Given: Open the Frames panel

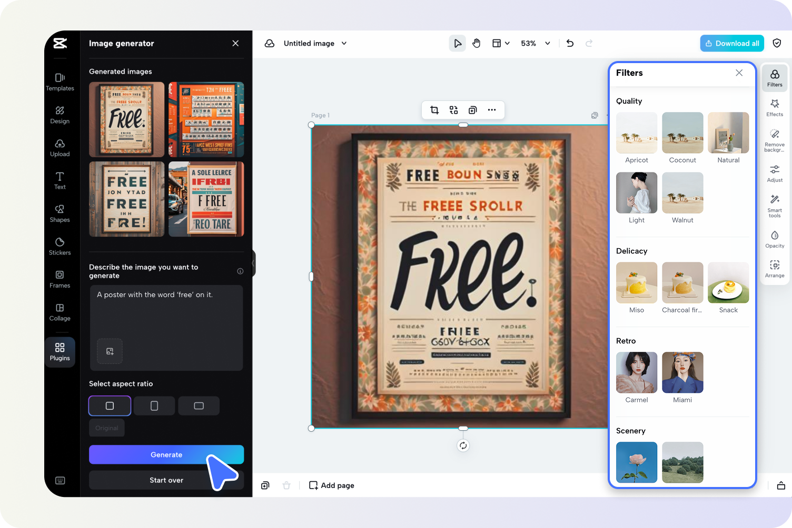Looking at the screenshot, I should [60, 279].
